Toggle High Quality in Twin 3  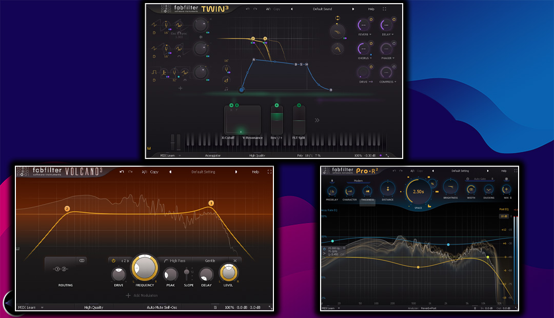click(257, 155)
